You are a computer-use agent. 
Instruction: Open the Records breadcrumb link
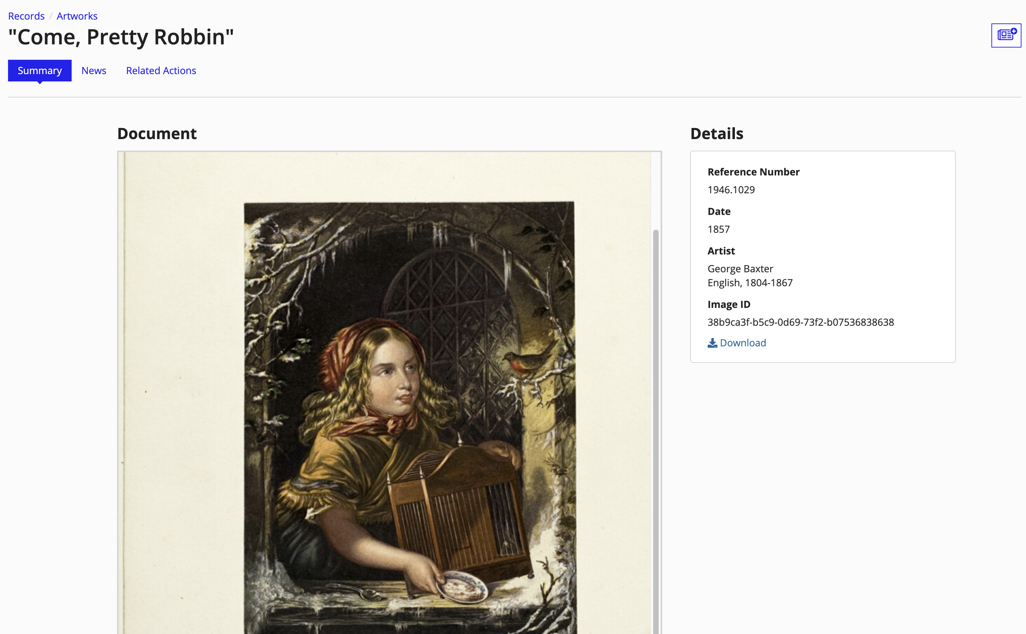[x=26, y=16]
